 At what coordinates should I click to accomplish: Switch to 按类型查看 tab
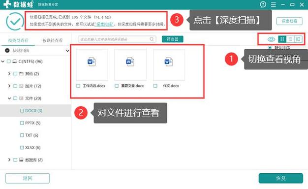pos(18,40)
